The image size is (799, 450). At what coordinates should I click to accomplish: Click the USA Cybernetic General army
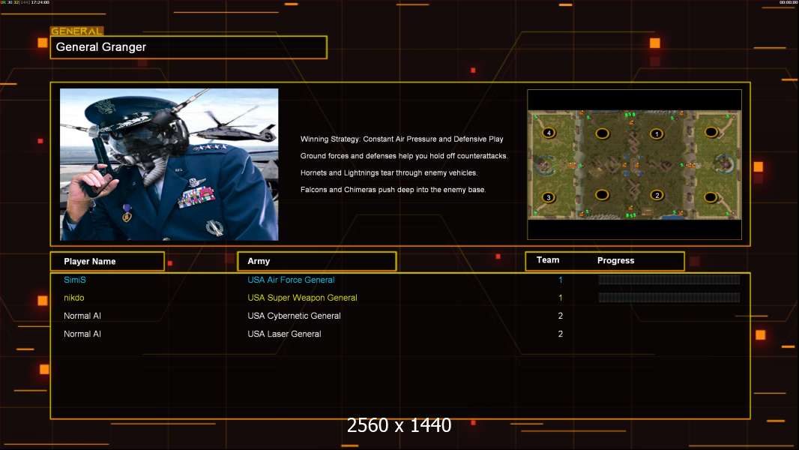[x=294, y=316]
